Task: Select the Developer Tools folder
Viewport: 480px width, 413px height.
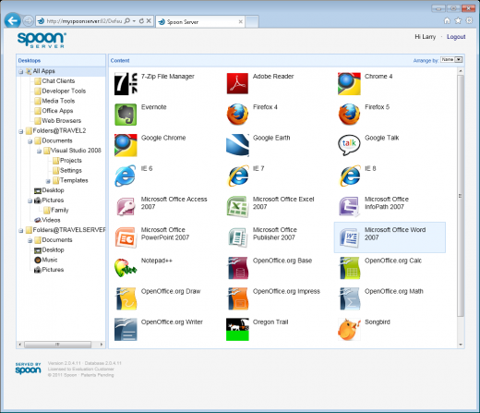Action: click(60, 91)
